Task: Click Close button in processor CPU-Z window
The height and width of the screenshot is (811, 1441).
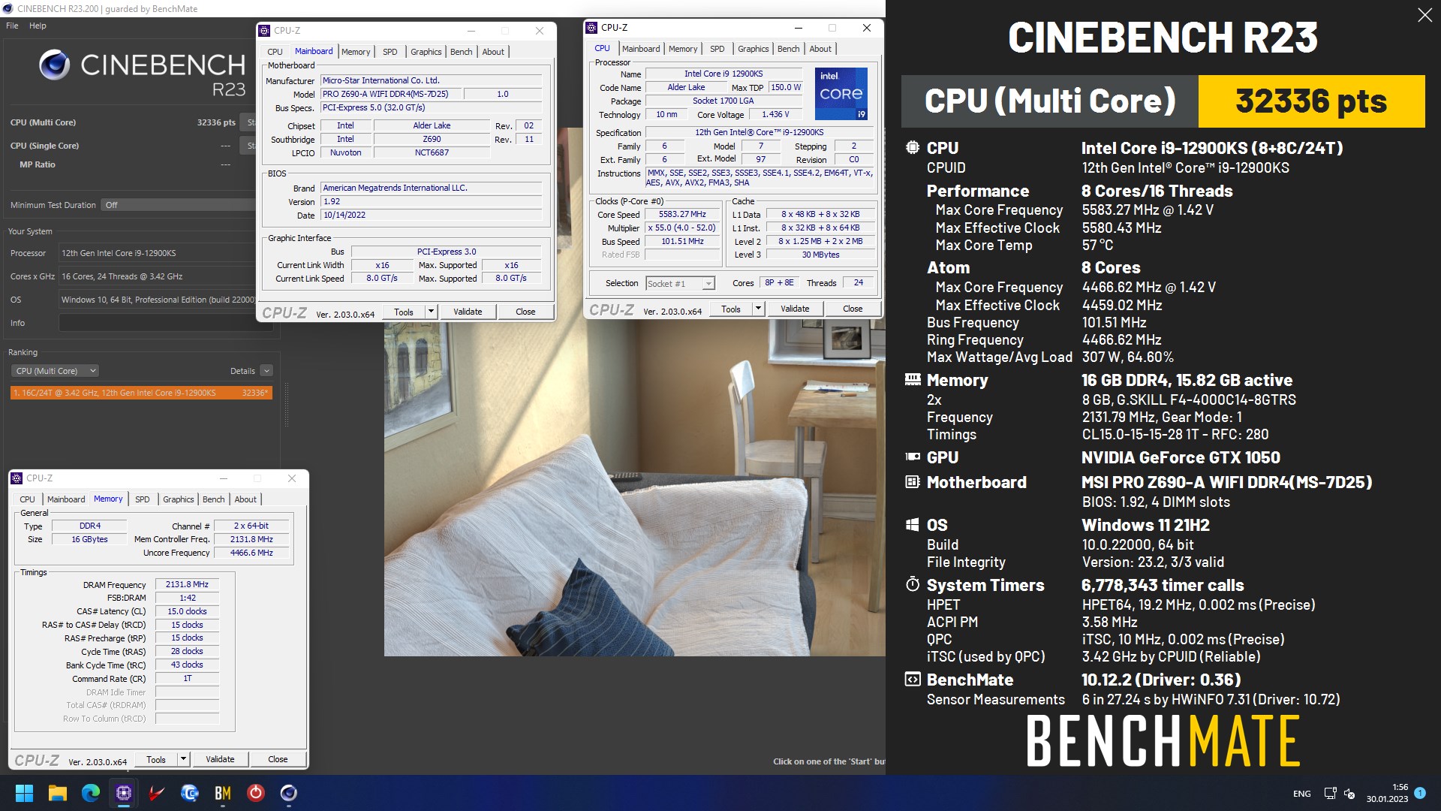Action: coord(853,309)
